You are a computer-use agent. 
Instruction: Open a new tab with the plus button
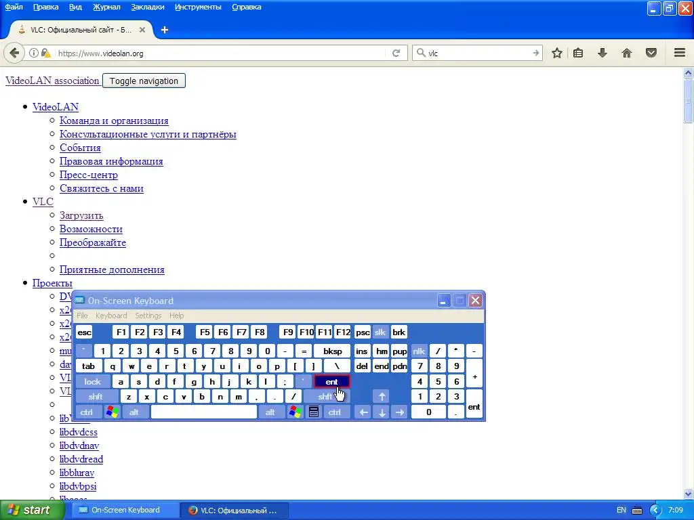click(x=165, y=30)
